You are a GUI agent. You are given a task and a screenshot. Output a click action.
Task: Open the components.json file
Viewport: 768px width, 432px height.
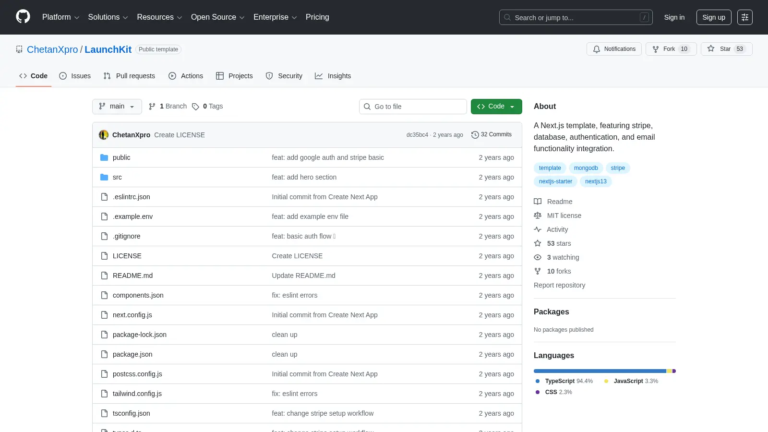pyautogui.click(x=138, y=295)
